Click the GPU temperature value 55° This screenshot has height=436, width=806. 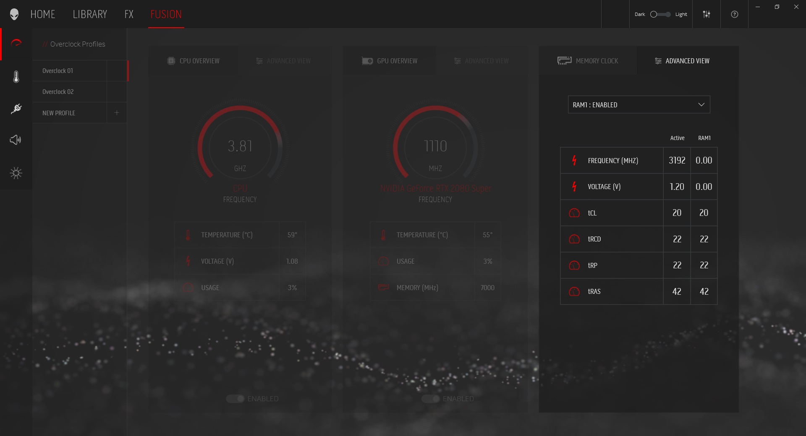pos(487,235)
